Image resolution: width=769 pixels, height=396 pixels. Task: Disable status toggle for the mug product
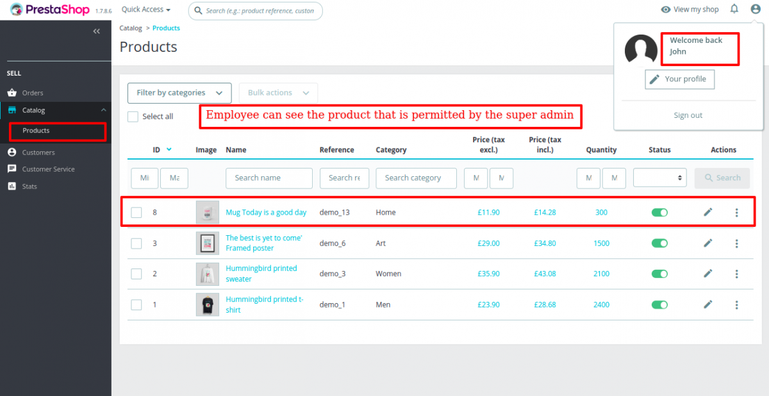(659, 212)
